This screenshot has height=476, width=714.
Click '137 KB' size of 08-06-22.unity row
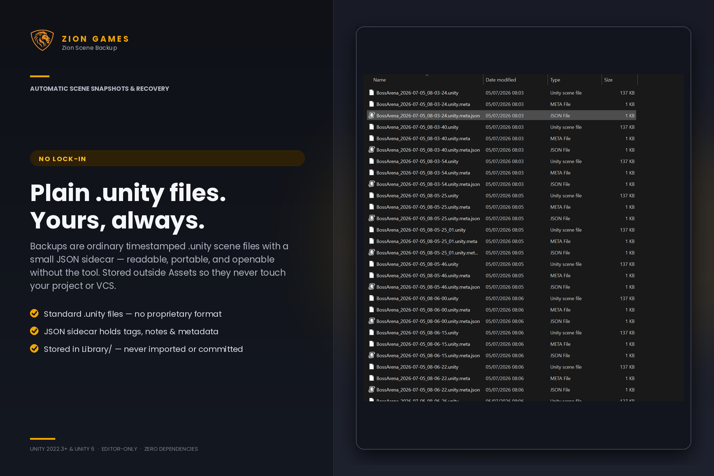tap(627, 367)
